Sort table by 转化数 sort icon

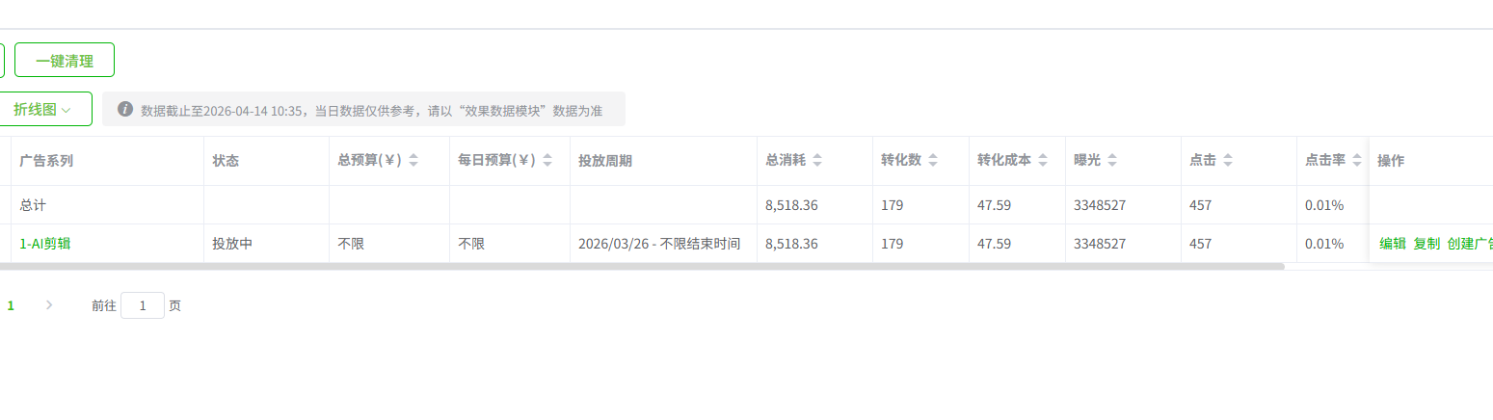(933, 161)
